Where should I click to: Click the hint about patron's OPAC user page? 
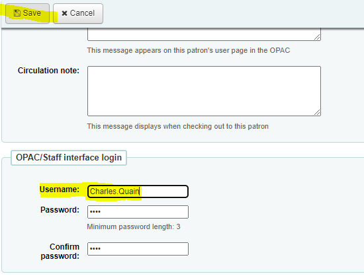click(x=189, y=50)
